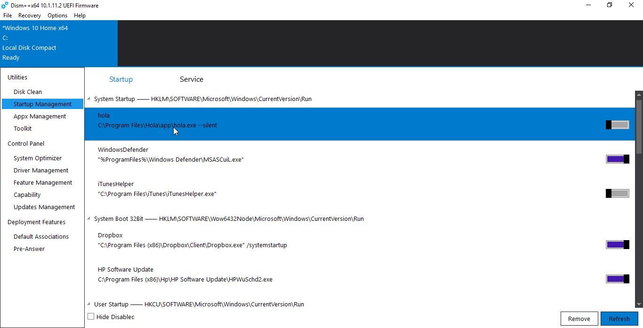The height and width of the screenshot is (328, 643).
Task: Click the scrollbar down arrow
Action: coord(639,304)
